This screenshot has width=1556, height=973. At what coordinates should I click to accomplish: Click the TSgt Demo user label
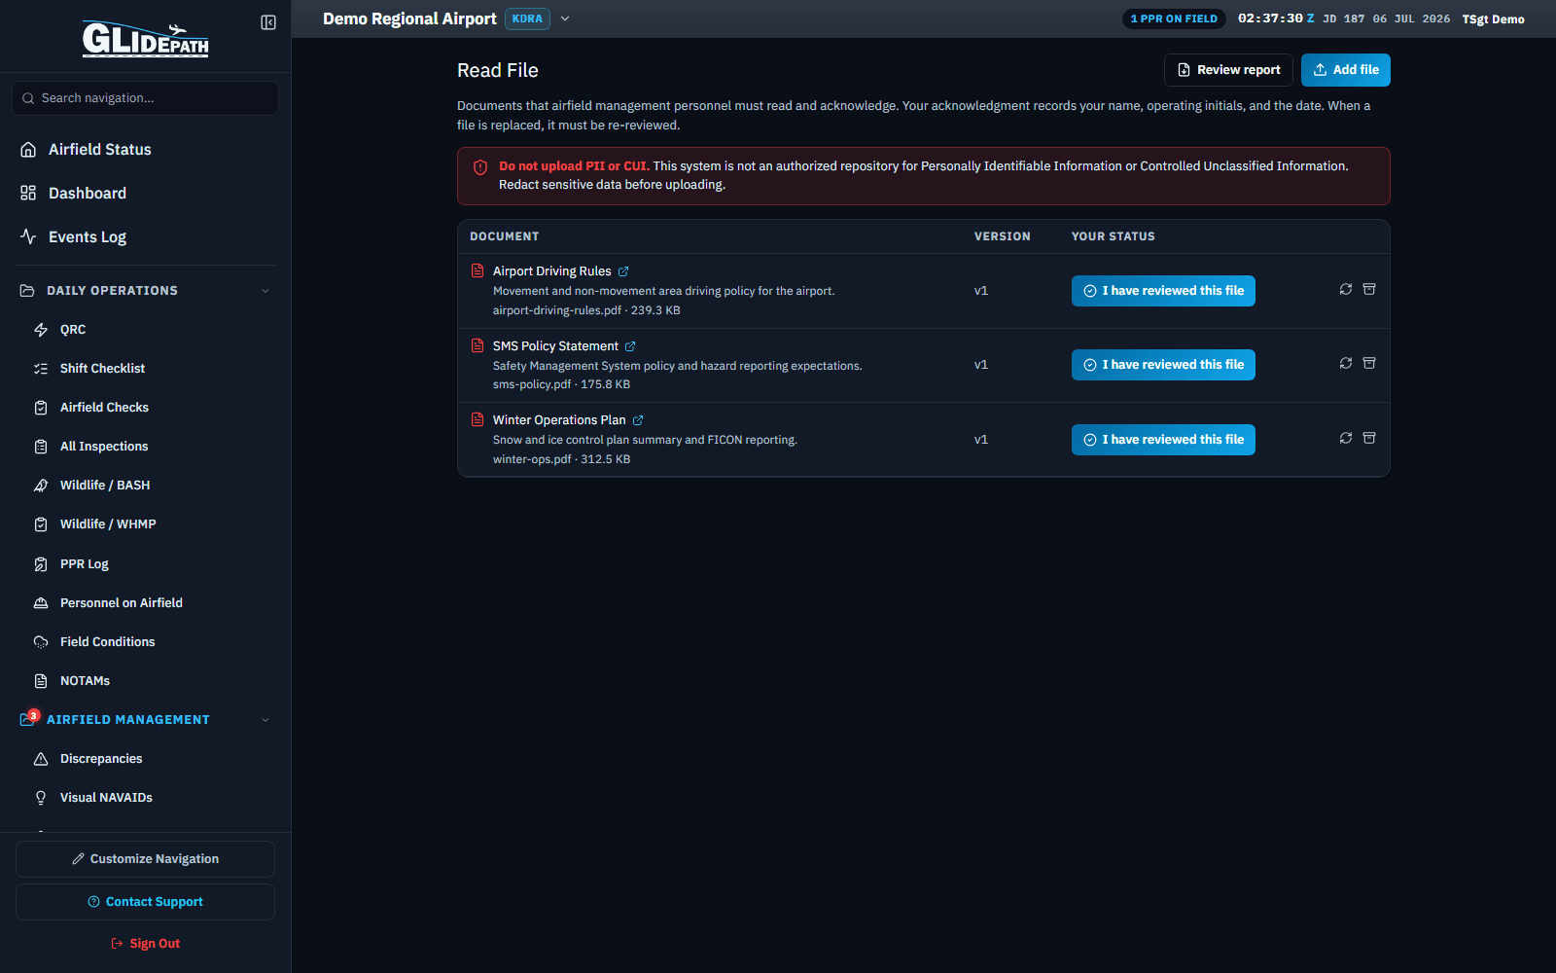click(1493, 19)
